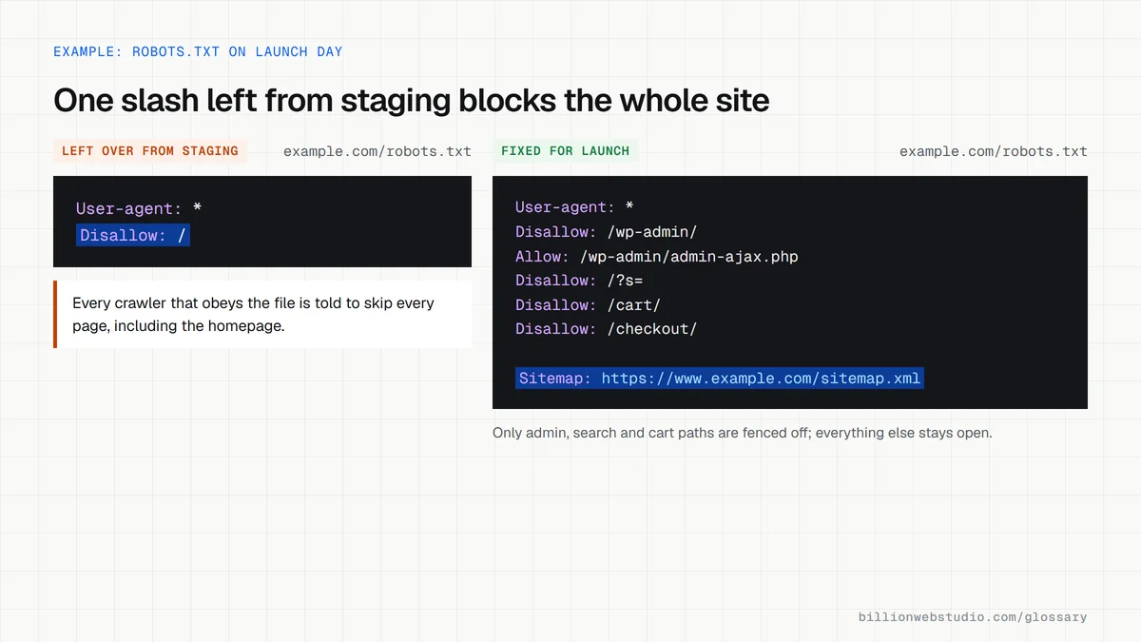Click the 'Disallow: /cart/' line
The image size is (1141, 642).
pyautogui.click(x=588, y=305)
